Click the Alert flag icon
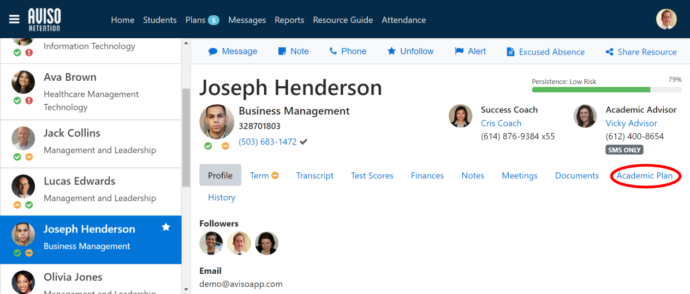The width and height of the screenshot is (690, 294). (x=459, y=51)
